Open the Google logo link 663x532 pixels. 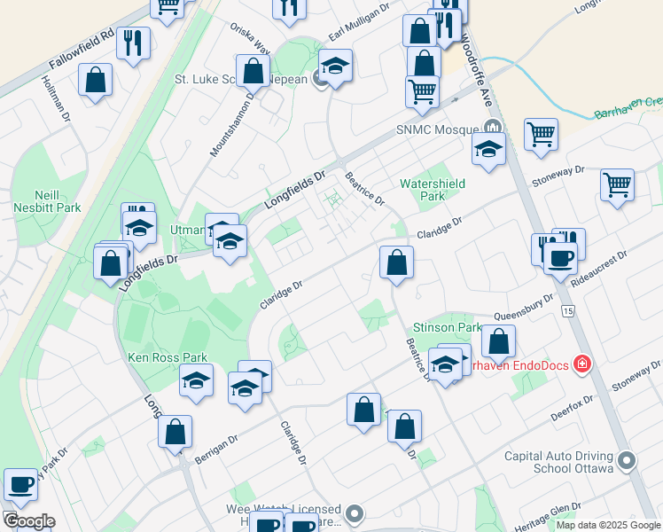click(x=28, y=522)
